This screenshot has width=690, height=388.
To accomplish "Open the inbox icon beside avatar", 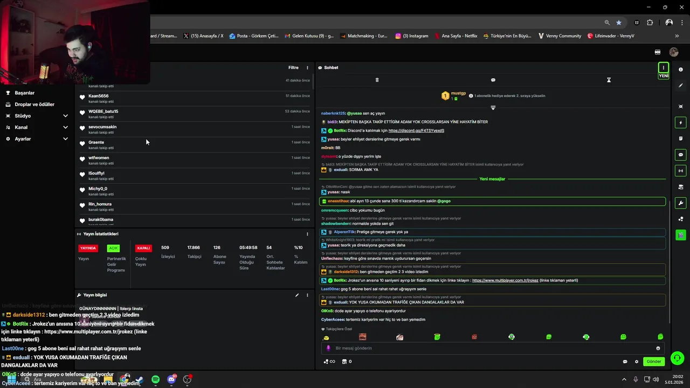I will click(x=658, y=52).
